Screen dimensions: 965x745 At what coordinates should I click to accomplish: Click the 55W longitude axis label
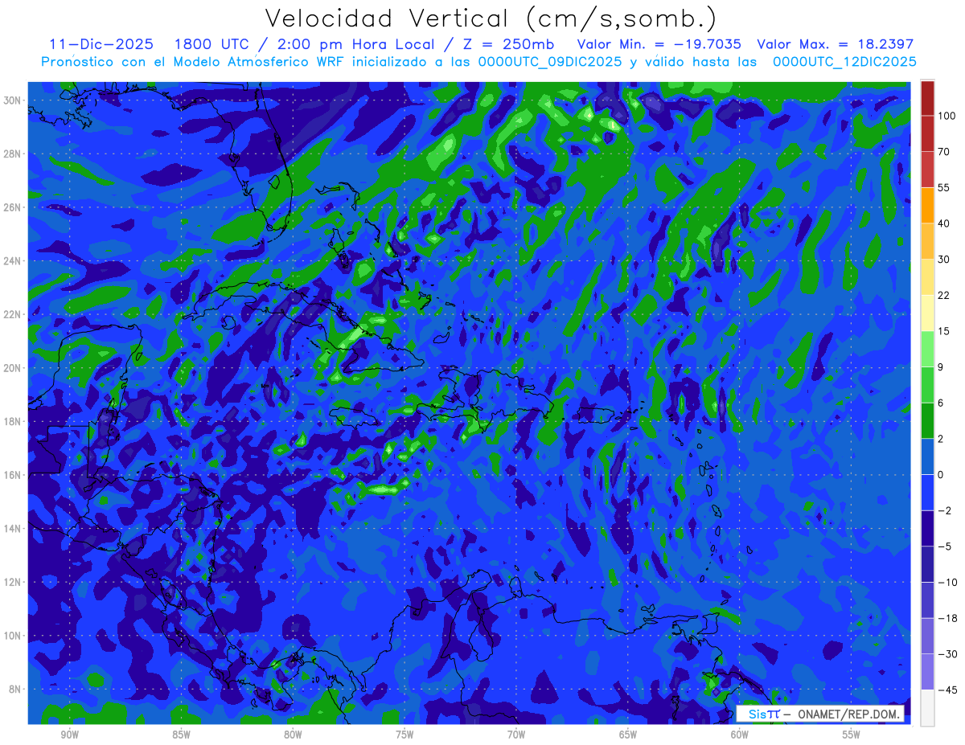click(x=852, y=735)
